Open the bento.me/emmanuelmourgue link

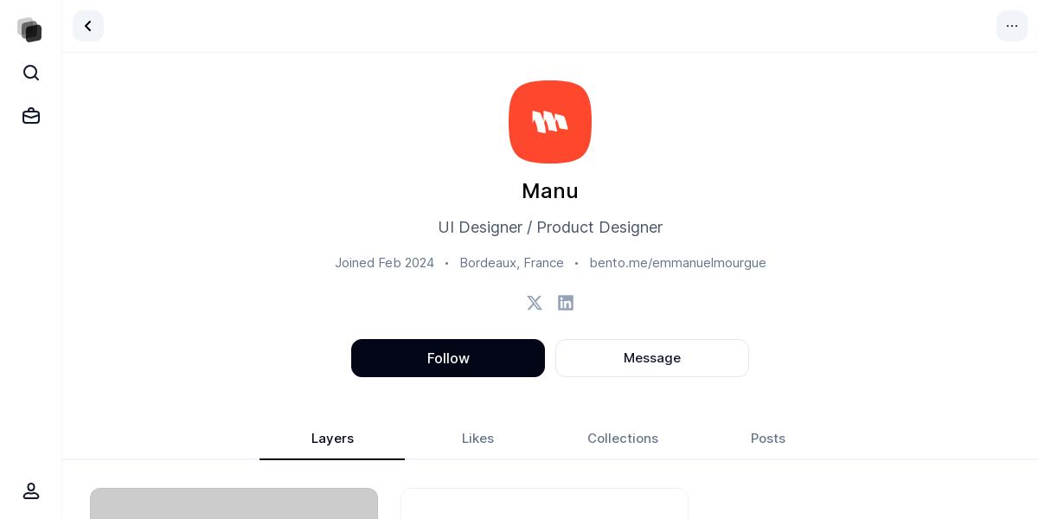[678, 263]
